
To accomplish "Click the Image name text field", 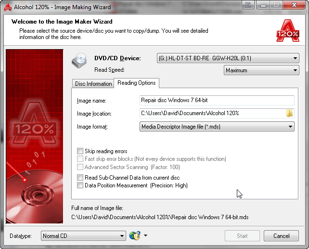I will [x=217, y=100].
